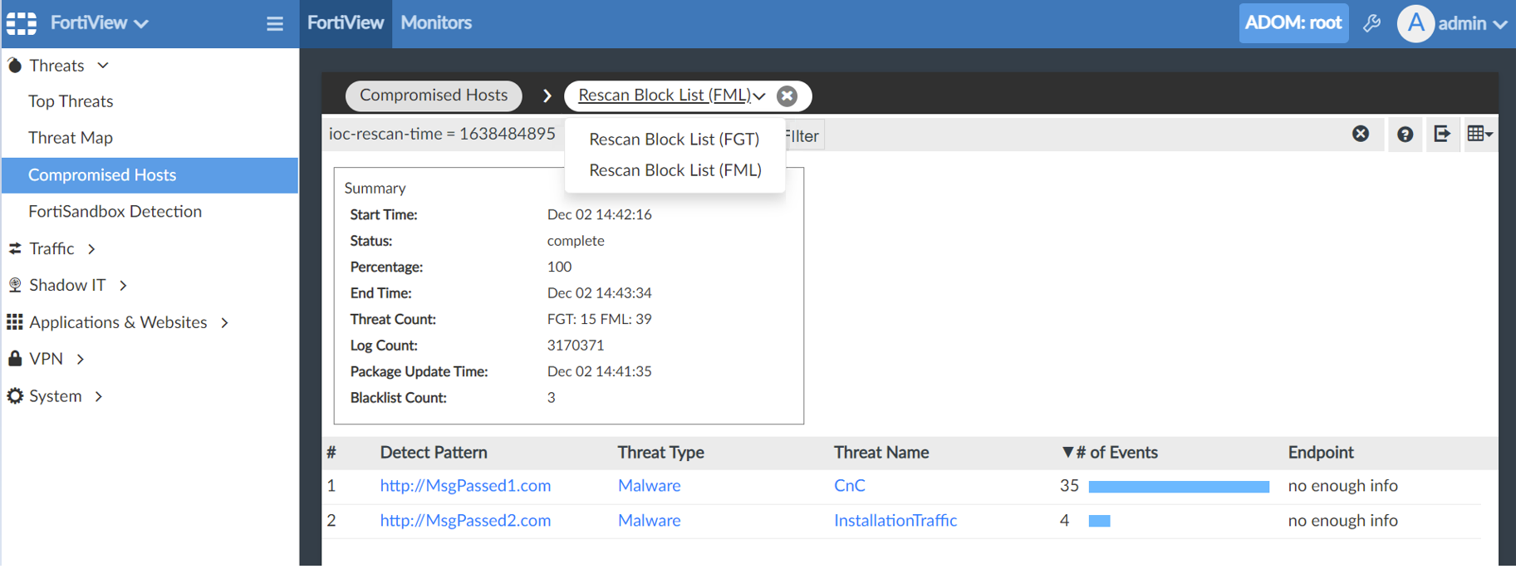Open the FortiView module dropdown
This screenshot has width=1516, height=569.
(x=100, y=23)
